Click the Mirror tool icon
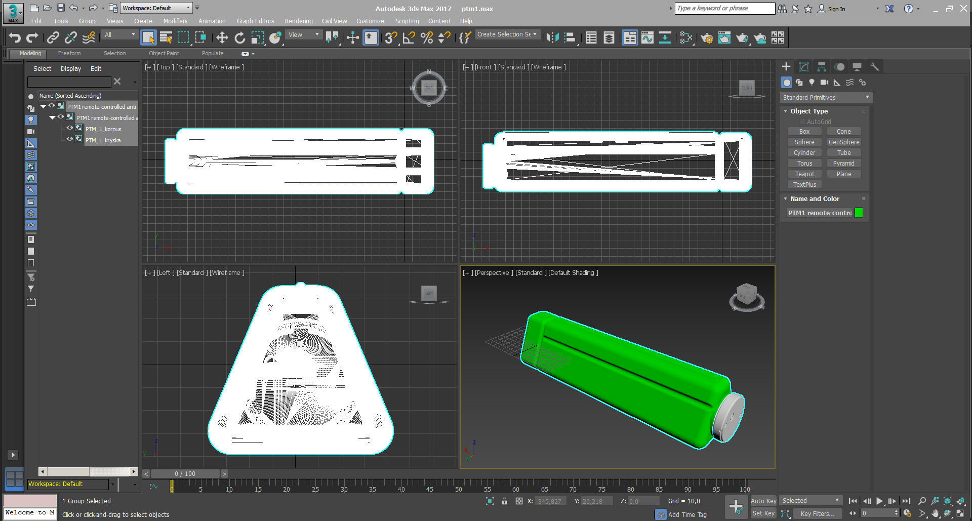Screen dimensions: 972x521 point(552,37)
